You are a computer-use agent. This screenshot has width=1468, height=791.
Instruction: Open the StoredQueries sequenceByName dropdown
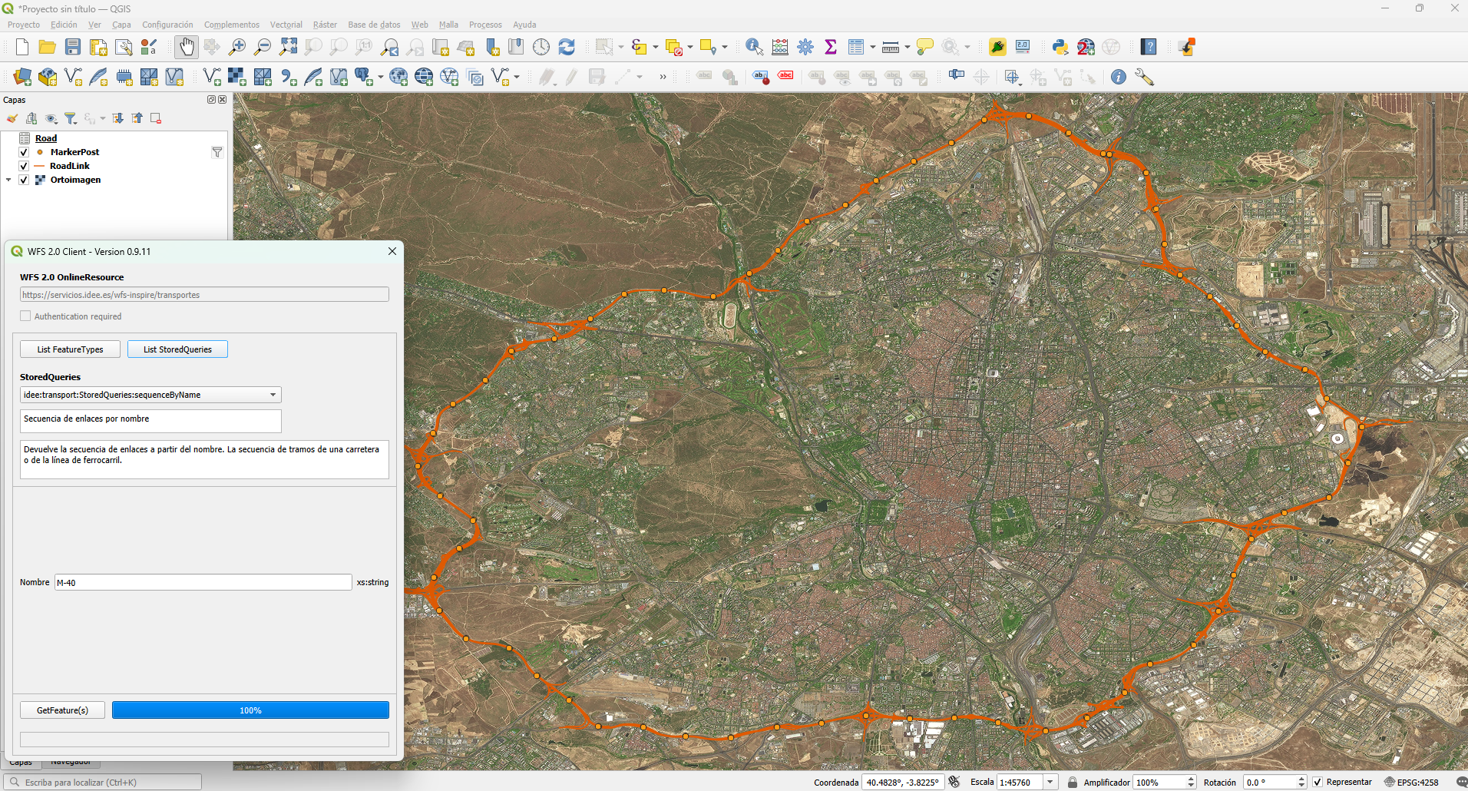(273, 395)
